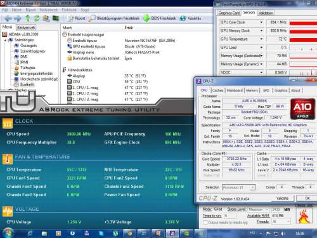Open GPU Memory Clock dropdown in GPU-Z
This screenshot has height=238, width=317.
[261, 30]
